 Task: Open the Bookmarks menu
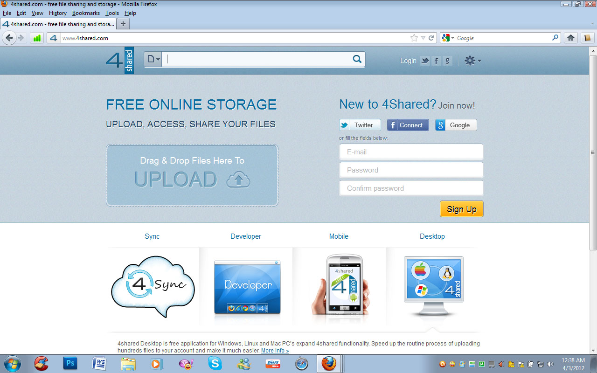[x=86, y=13]
